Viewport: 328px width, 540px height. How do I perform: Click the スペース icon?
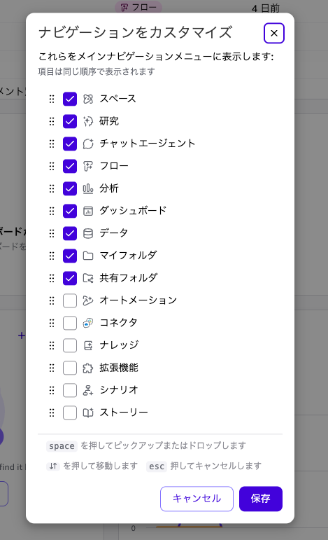(88, 99)
